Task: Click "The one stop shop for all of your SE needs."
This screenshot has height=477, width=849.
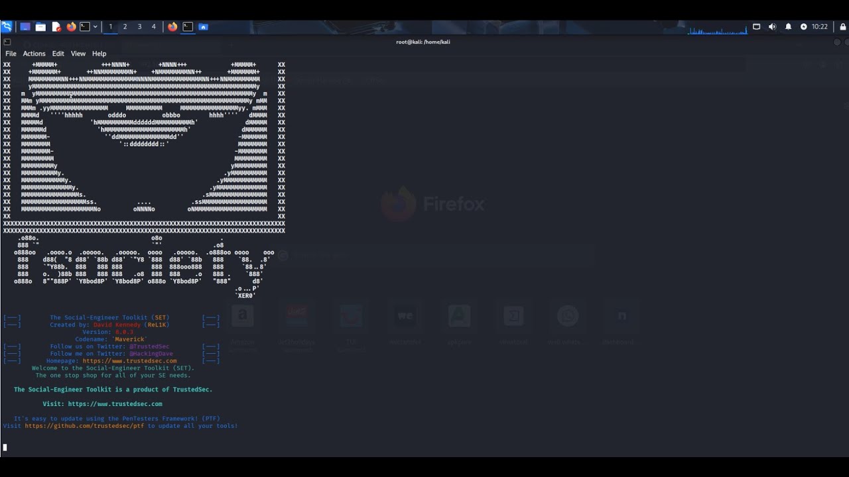Action: (x=113, y=376)
